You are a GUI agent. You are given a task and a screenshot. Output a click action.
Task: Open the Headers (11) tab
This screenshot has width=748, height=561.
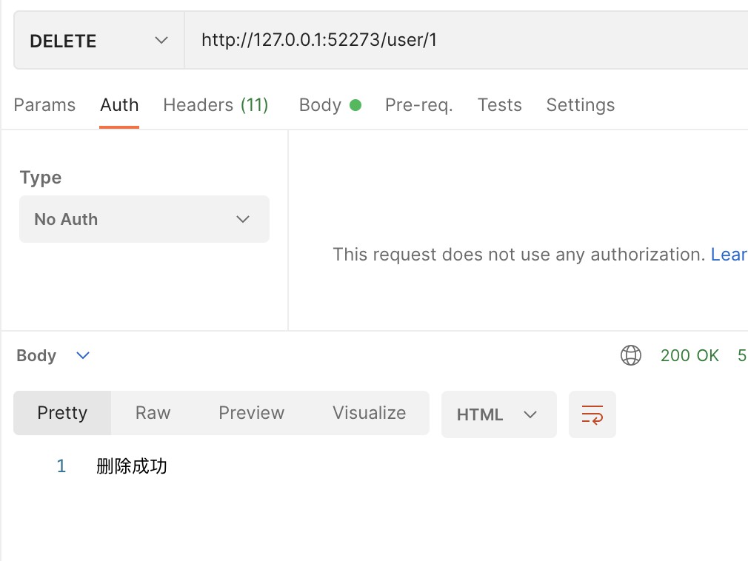click(x=216, y=105)
